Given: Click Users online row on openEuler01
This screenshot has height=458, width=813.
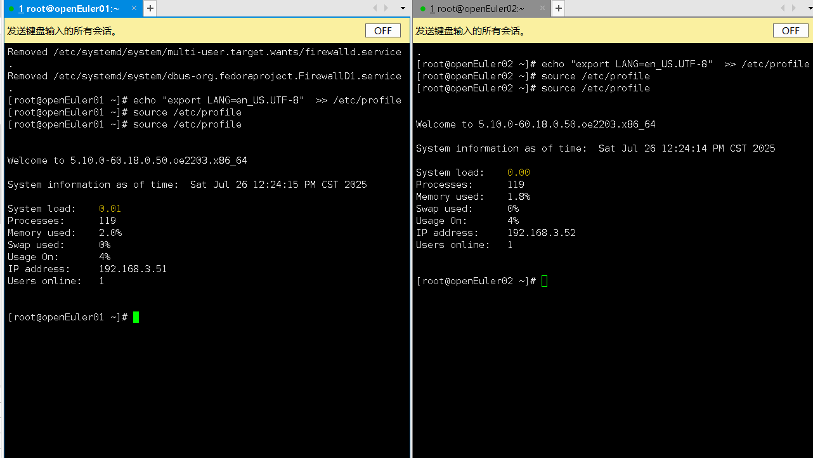Looking at the screenshot, I should (56, 281).
